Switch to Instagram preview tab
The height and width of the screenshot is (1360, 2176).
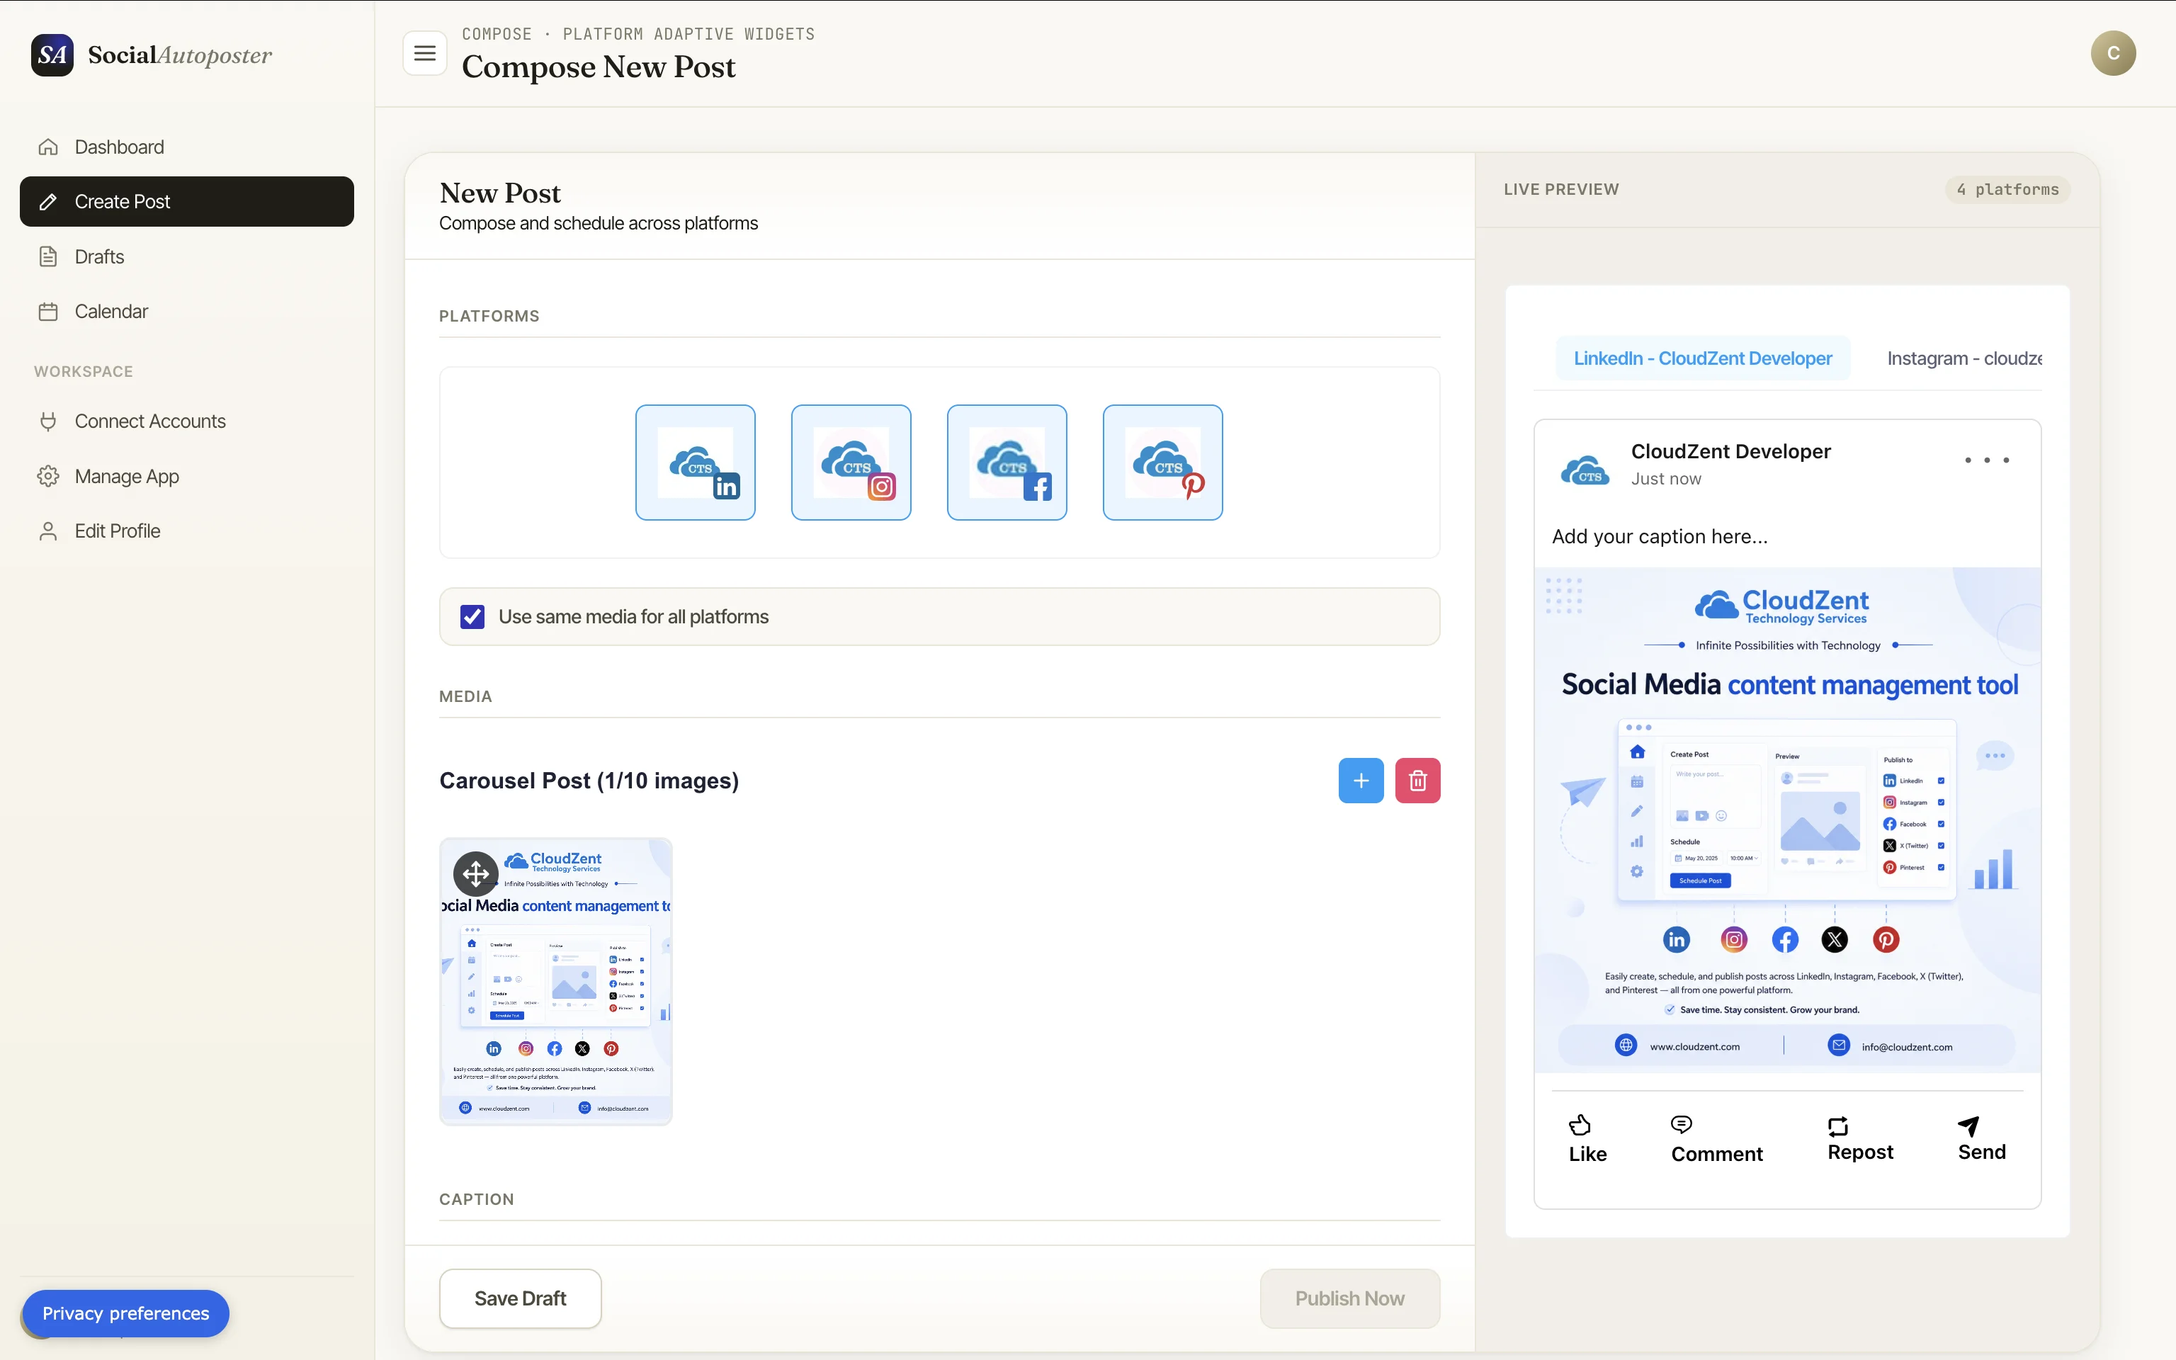1965,358
